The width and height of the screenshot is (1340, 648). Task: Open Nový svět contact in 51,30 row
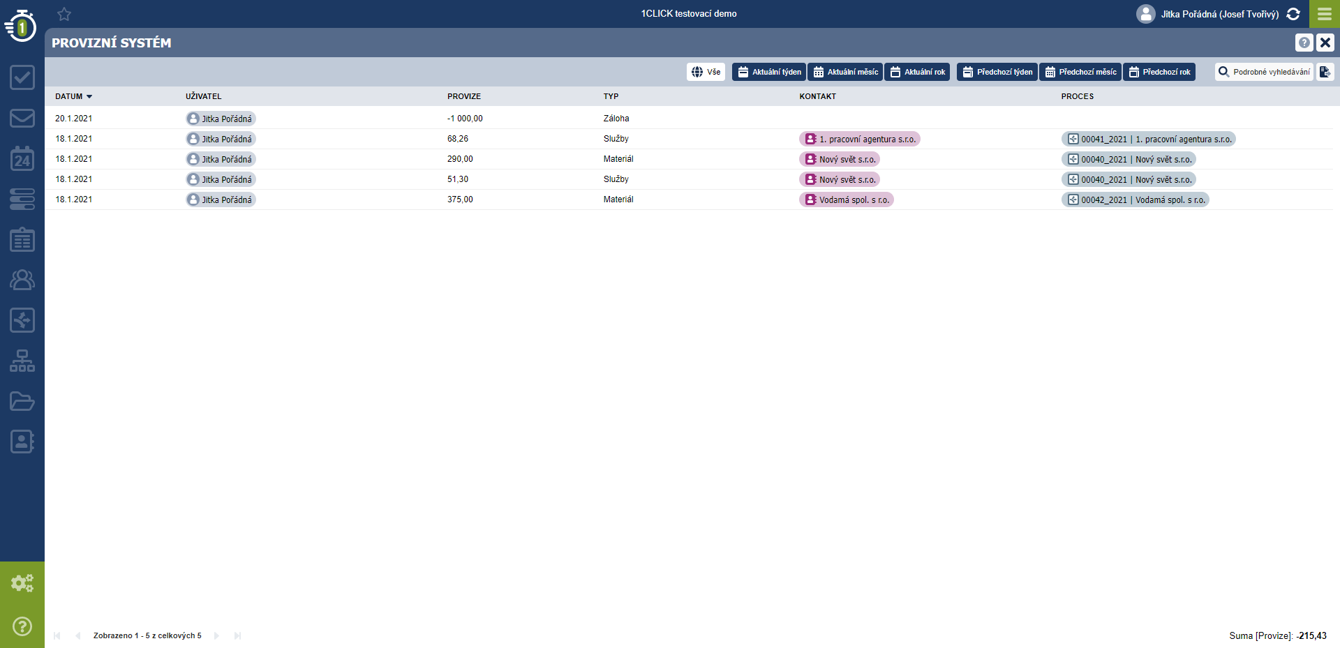pos(839,179)
